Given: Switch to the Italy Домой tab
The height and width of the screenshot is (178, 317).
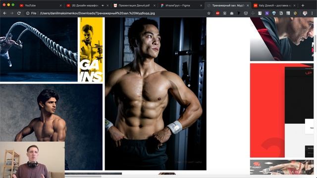Looking at the screenshot, I should pos(274,5).
